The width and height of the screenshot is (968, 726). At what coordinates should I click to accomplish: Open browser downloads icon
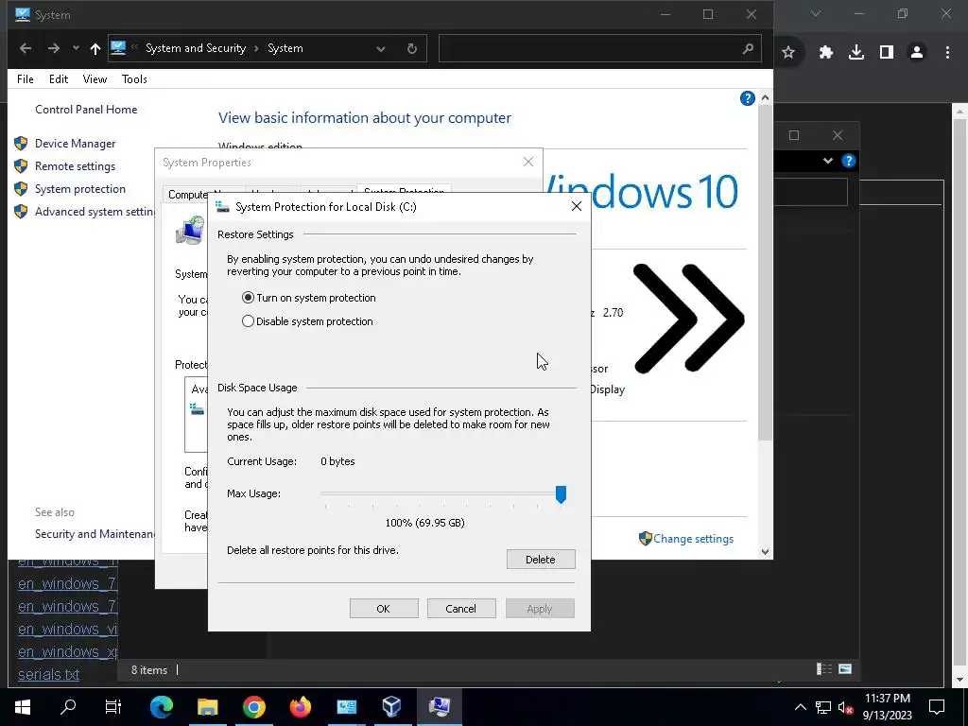click(x=856, y=53)
